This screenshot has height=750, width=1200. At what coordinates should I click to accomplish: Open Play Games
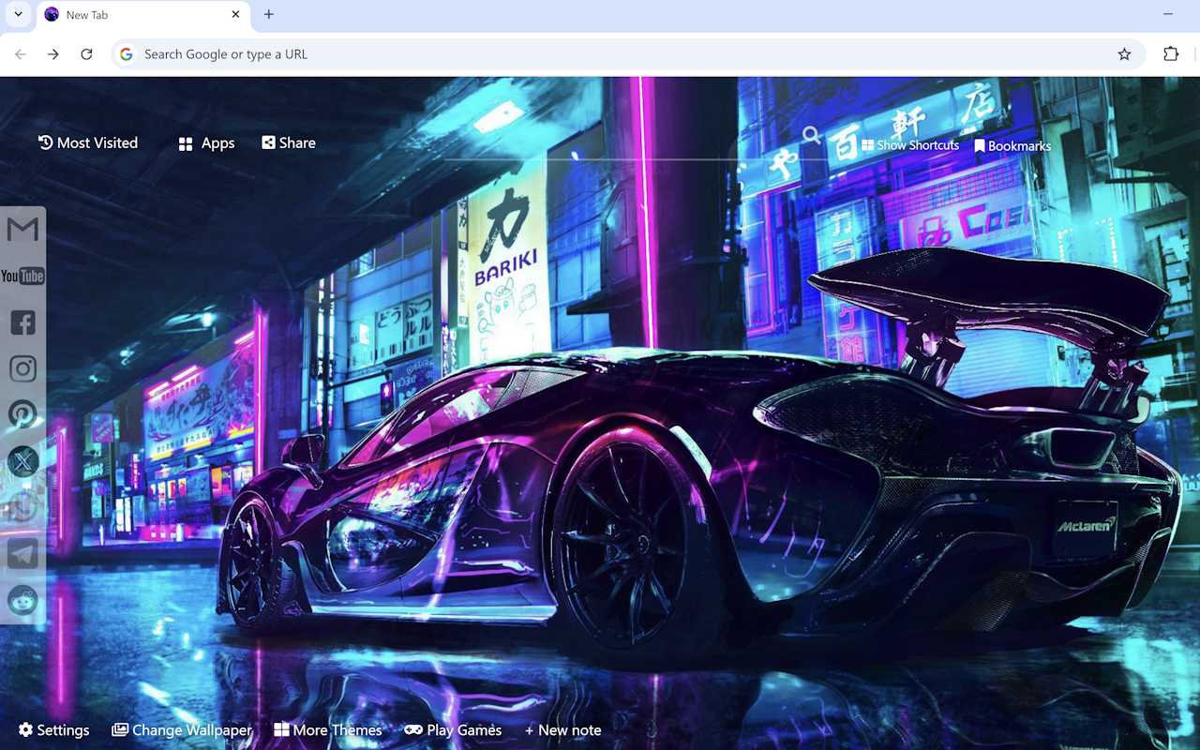tap(453, 730)
